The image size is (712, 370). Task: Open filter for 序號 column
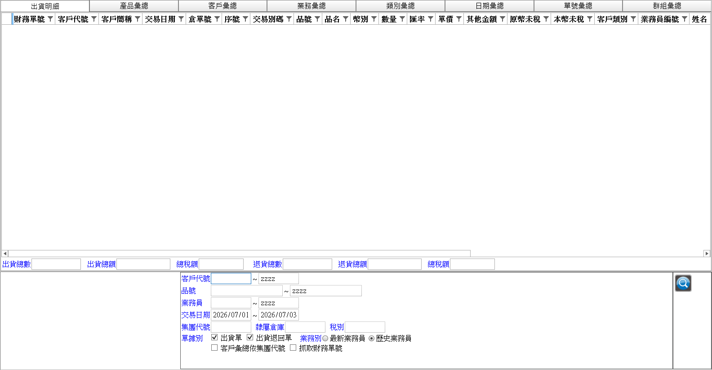tap(245, 19)
